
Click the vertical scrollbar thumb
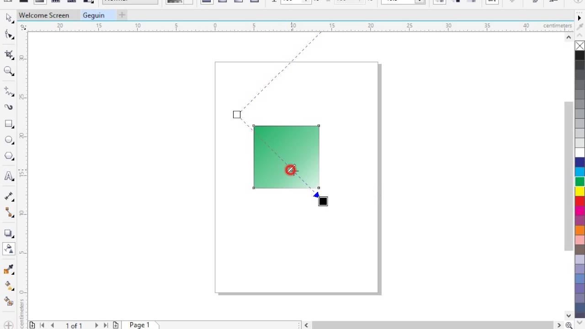(569, 176)
